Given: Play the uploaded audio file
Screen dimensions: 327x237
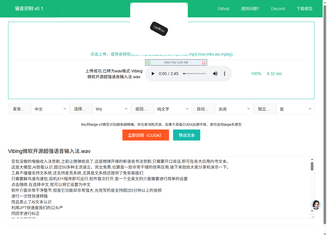Looking at the screenshot, I should click(x=153, y=74).
